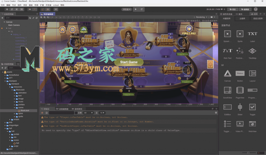This screenshot has width=266, height=155.
Task: Open the project folder button 项目
Action: tap(232, 9)
